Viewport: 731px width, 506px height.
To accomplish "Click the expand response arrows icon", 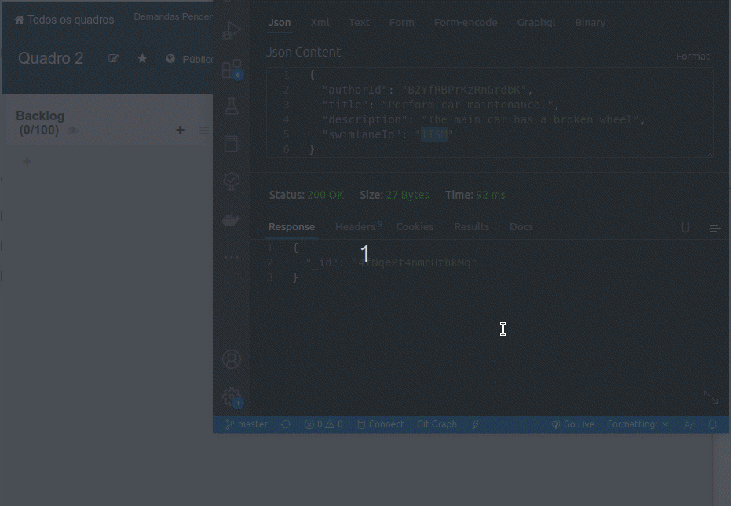I will (711, 398).
